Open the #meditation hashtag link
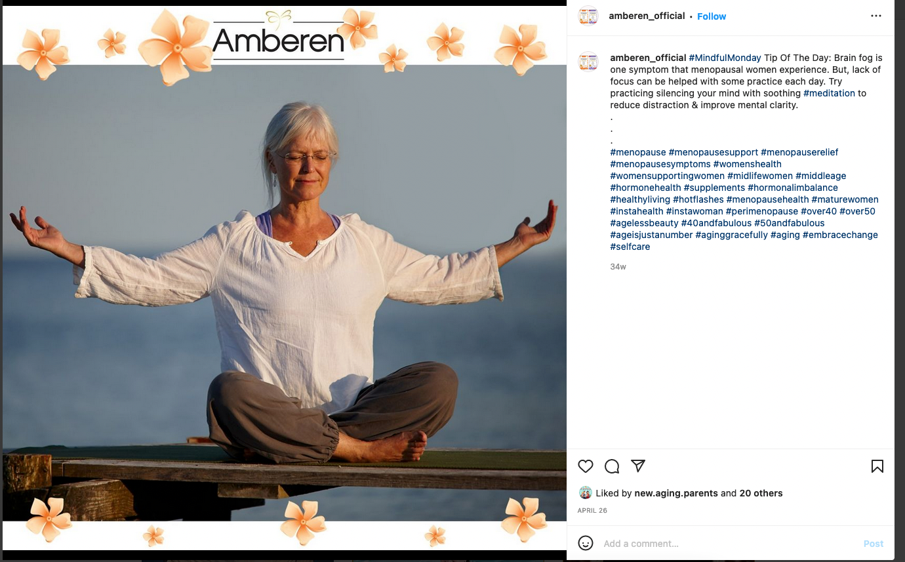Viewport: 905px width, 562px height. [x=829, y=93]
